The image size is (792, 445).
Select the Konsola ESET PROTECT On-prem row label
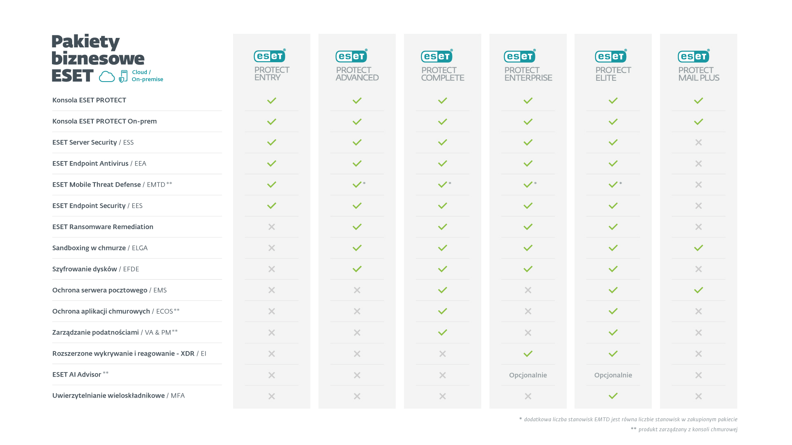(104, 121)
